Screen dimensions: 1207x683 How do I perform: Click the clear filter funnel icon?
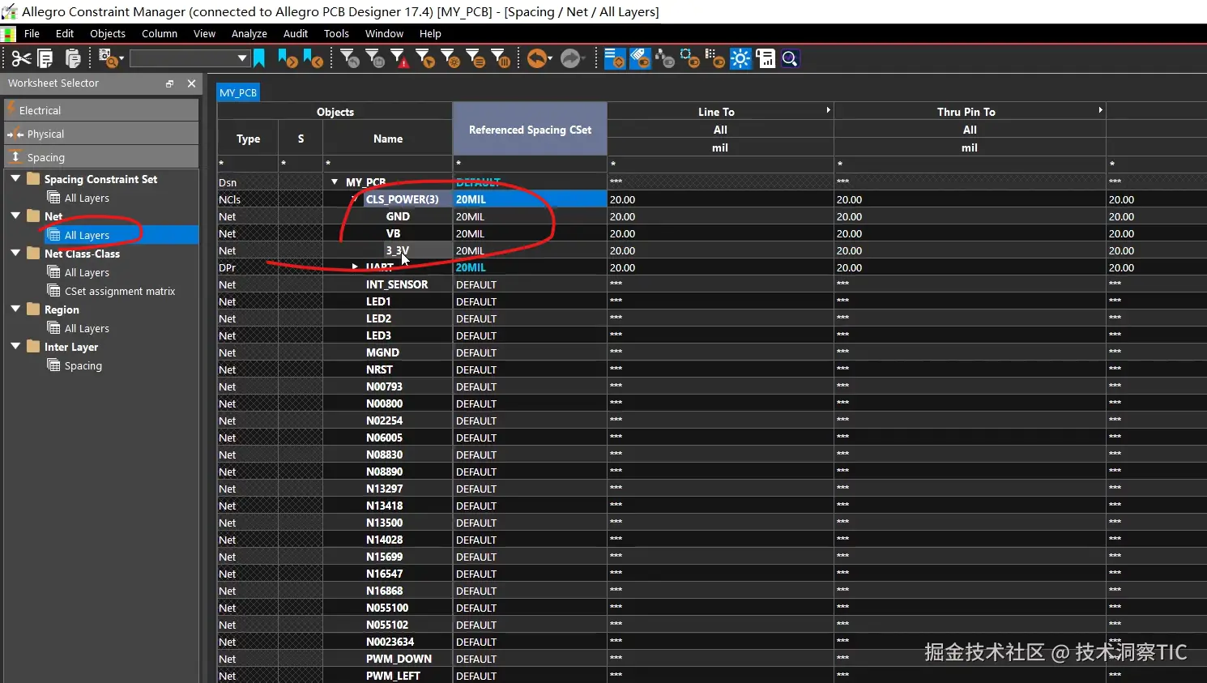click(350, 58)
